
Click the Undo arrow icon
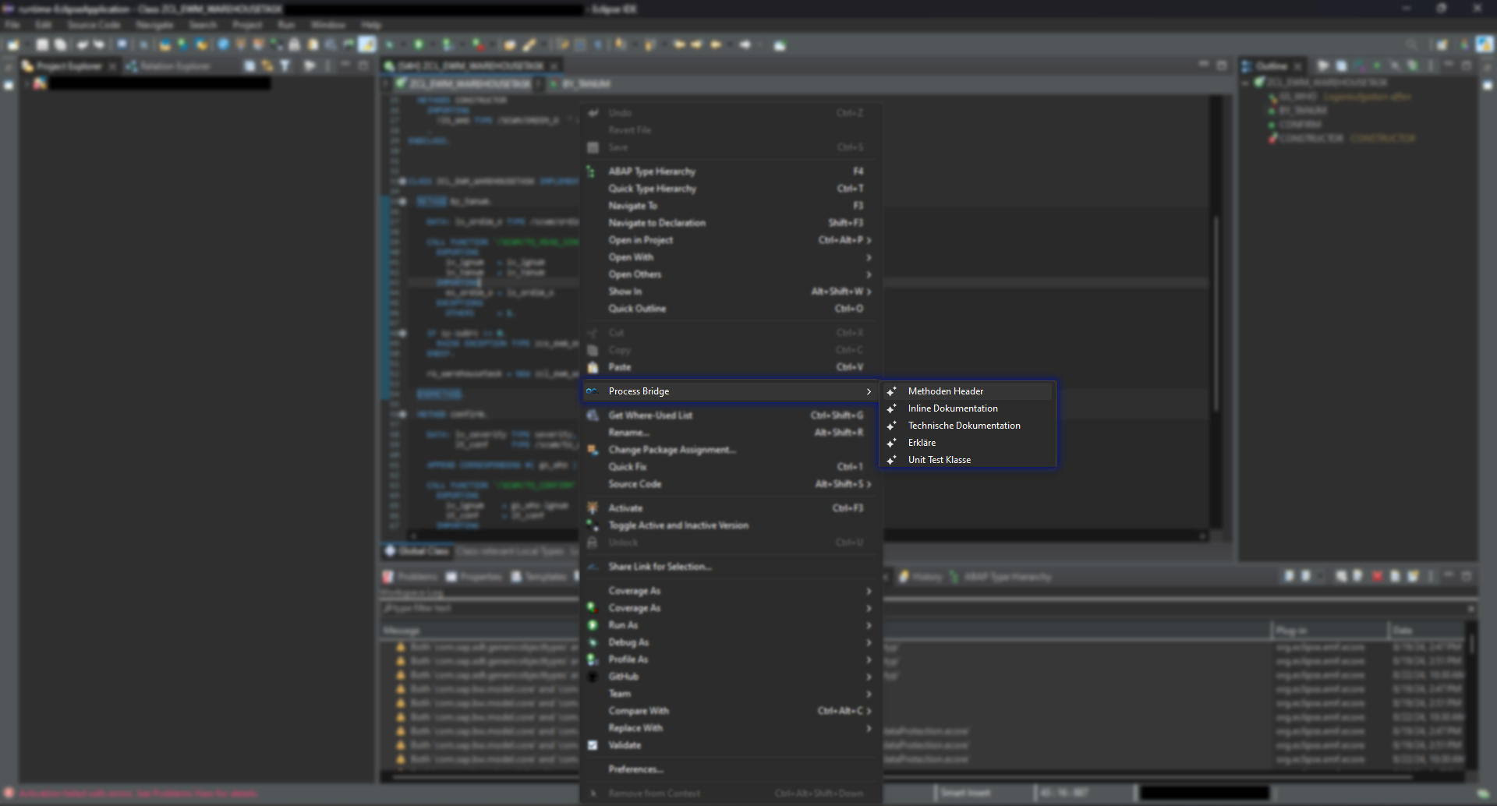coord(593,112)
